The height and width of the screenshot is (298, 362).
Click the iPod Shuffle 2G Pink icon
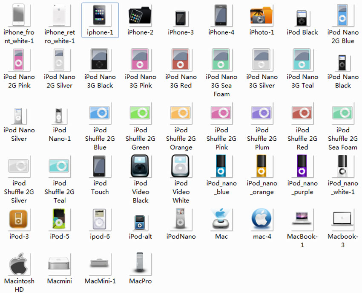coord(221,113)
